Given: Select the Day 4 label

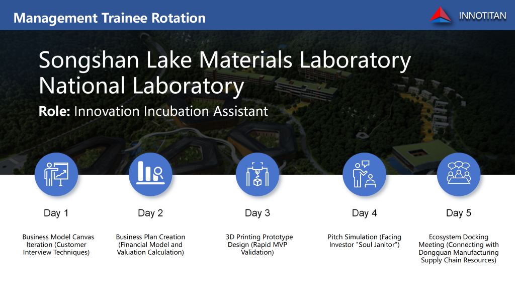Looking at the screenshot, I should tap(364, 213).
